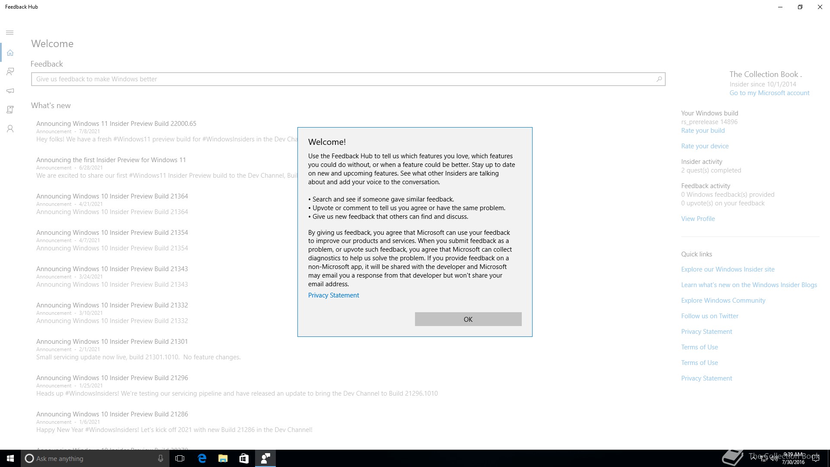The image size is (830, 467).
Task: Go to Home in sidebar
Action: pyautogui.click(x=10, y=53)
